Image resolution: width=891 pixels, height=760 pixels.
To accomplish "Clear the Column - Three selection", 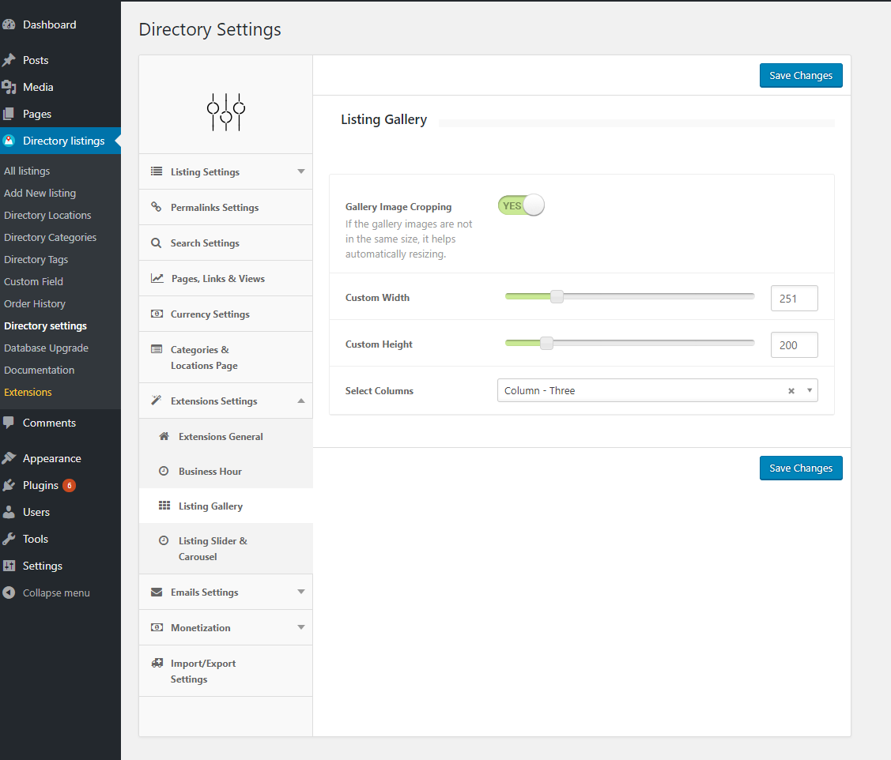I will (791, 391).
